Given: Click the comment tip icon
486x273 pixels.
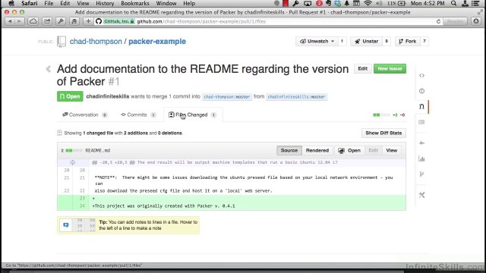Looking at the screenshot, I should pyautogui.click(x=66, y=225).
